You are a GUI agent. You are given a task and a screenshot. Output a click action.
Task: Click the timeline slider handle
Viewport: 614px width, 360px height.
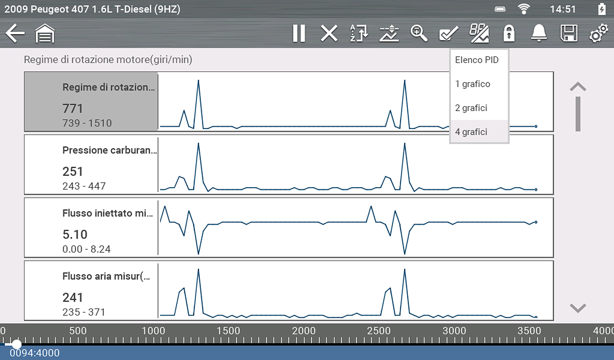(x=16, y=344)
